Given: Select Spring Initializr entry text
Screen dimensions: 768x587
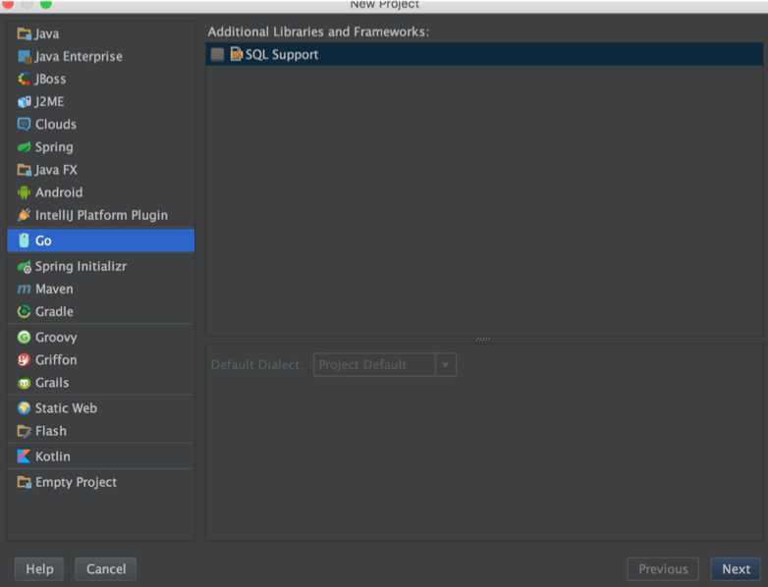Looking at the screenshot, I should 81,266.
